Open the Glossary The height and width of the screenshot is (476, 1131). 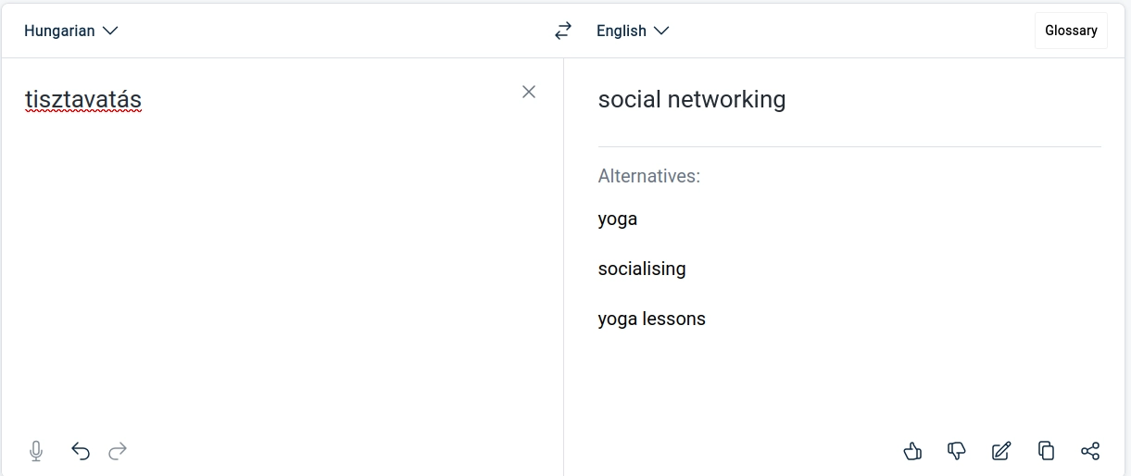click(x=1071, y=31)
